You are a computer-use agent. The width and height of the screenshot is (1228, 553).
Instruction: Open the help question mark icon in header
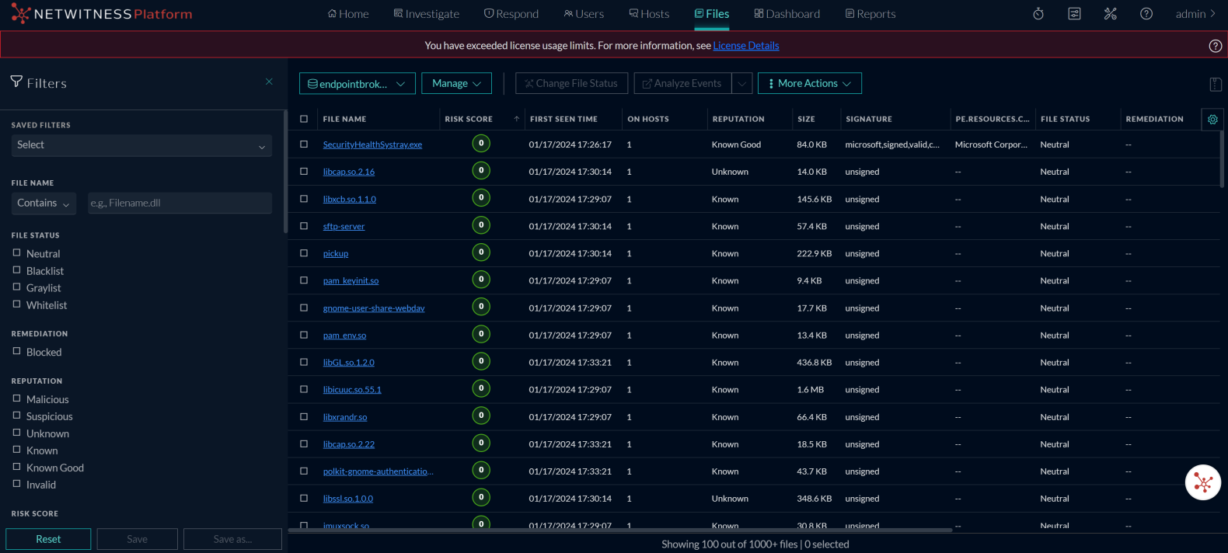(1146, 14)
